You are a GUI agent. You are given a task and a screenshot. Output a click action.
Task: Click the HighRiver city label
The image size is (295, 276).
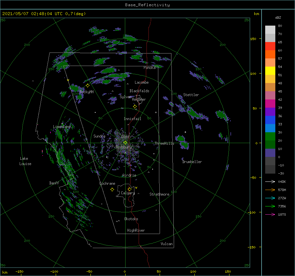click(136, 230)
